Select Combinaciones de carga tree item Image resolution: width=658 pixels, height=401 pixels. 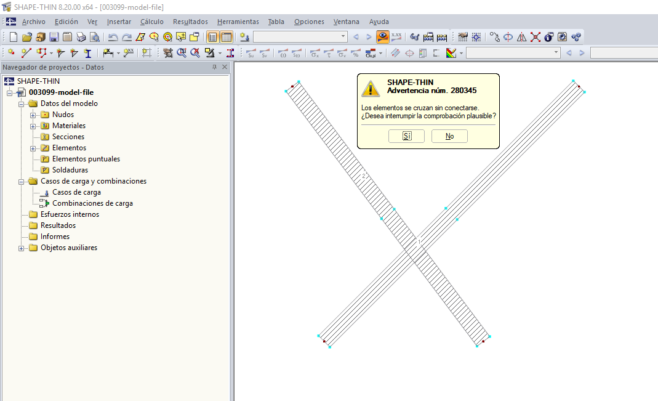(92, 203)
